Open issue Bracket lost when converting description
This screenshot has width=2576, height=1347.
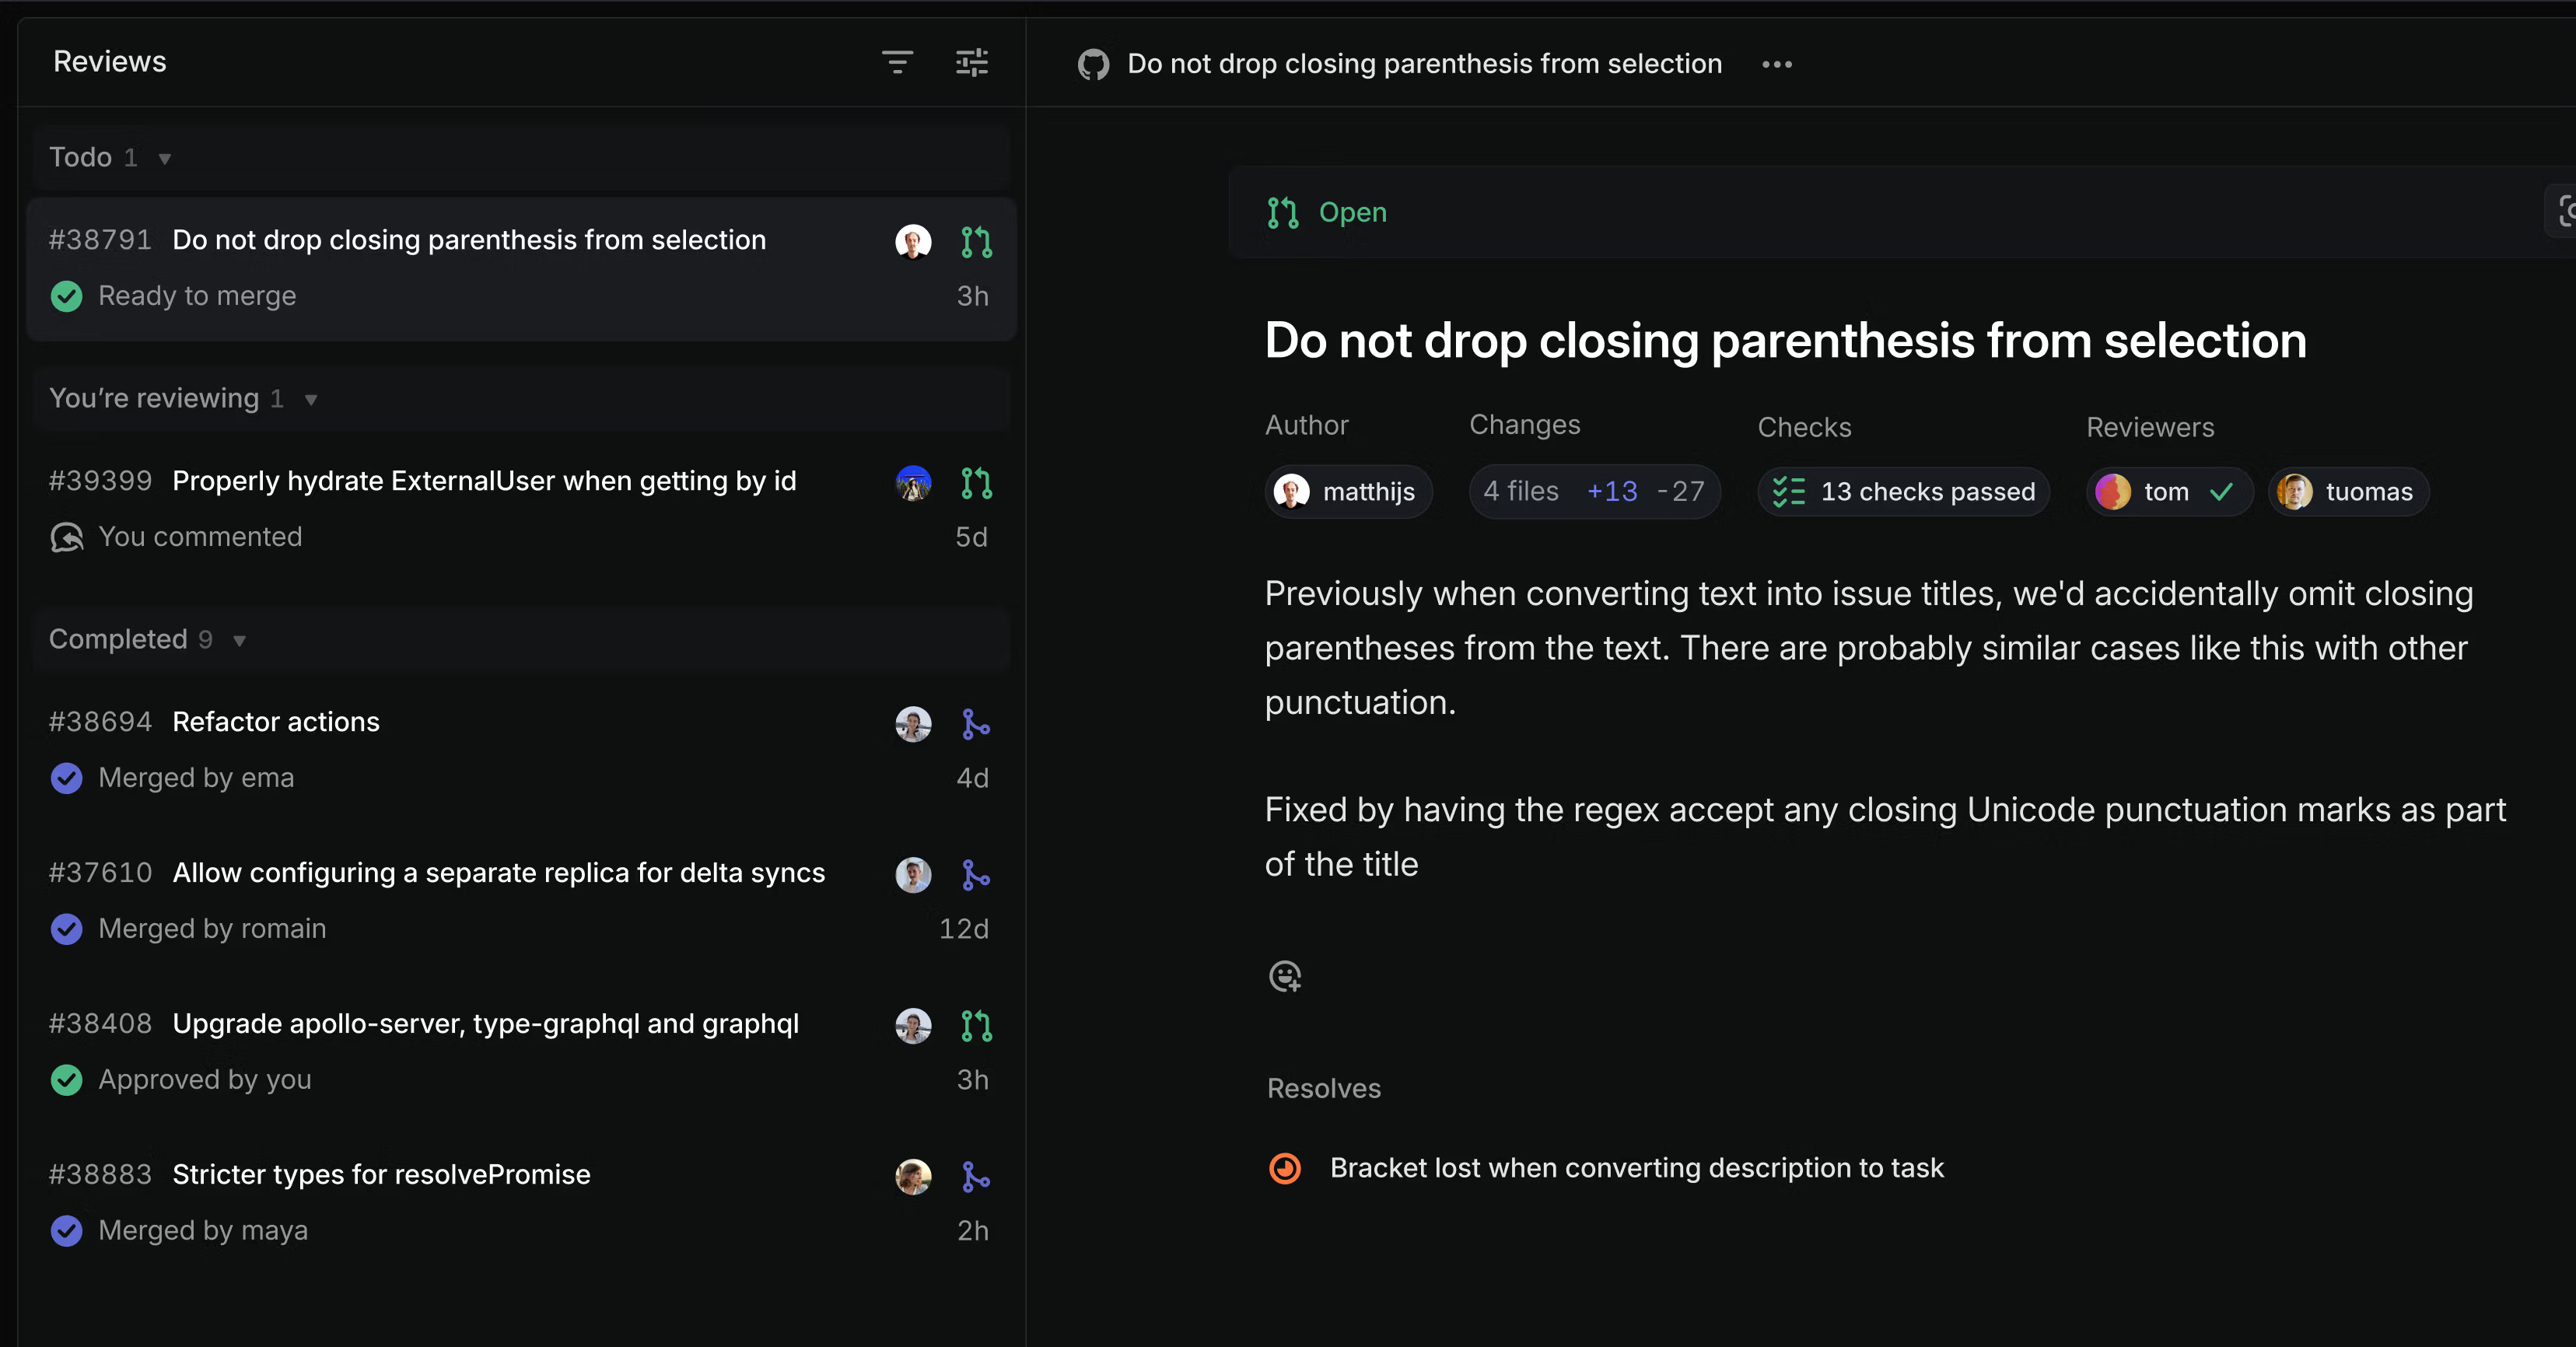(1636, 1168)
